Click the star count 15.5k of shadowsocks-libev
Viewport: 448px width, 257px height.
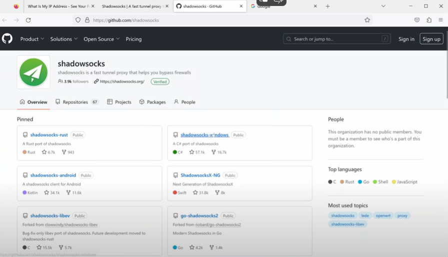[44, 248]
